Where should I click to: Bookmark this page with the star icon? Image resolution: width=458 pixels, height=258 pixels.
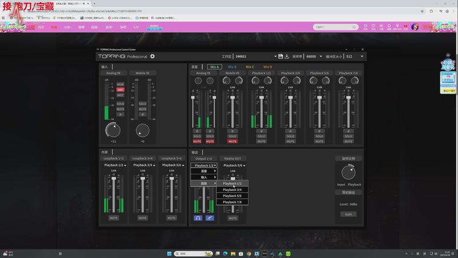422,11
